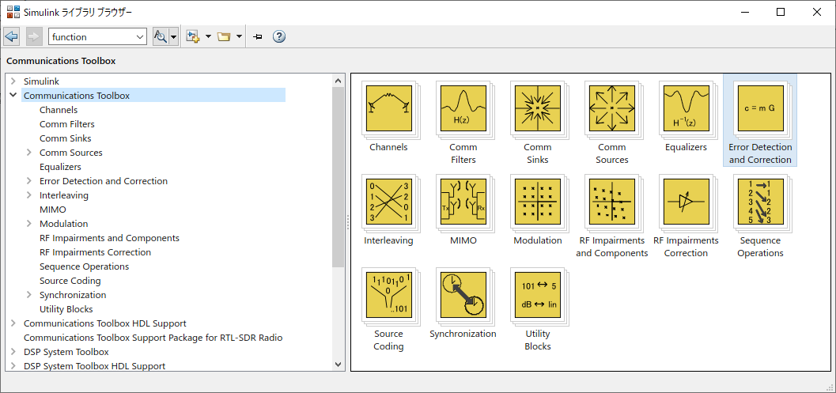The height and width of the screenshot is (393, 836).
Task: Select Channels in the library tree
Action: coord(59,110)
